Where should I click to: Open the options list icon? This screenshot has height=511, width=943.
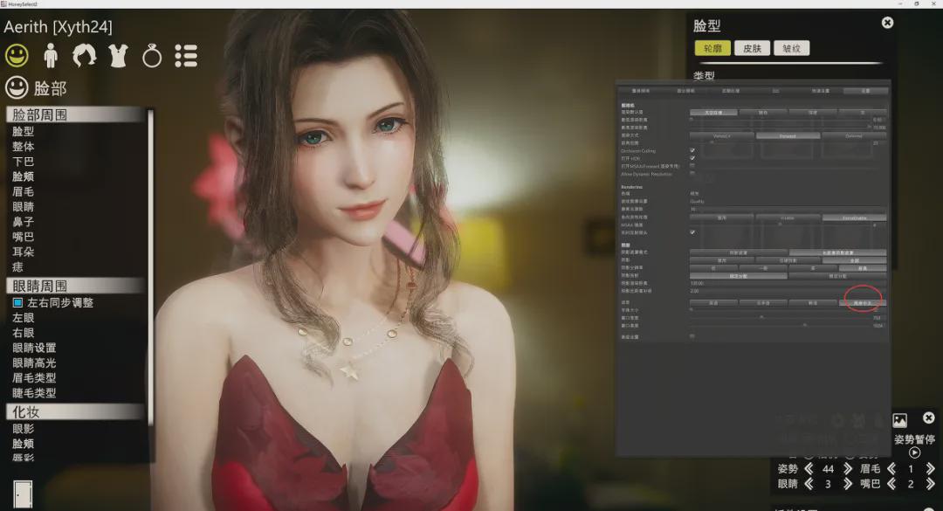tap(187, 56)
